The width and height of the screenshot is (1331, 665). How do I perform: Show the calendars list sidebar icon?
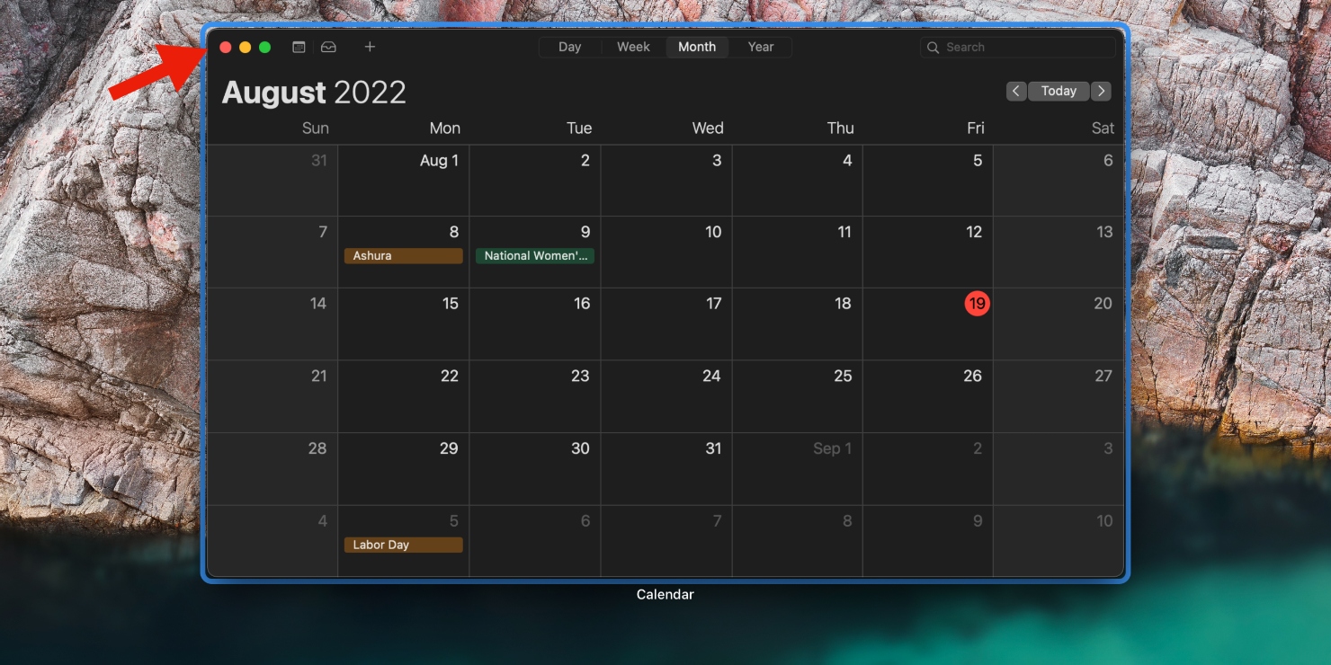coord(299,47)
